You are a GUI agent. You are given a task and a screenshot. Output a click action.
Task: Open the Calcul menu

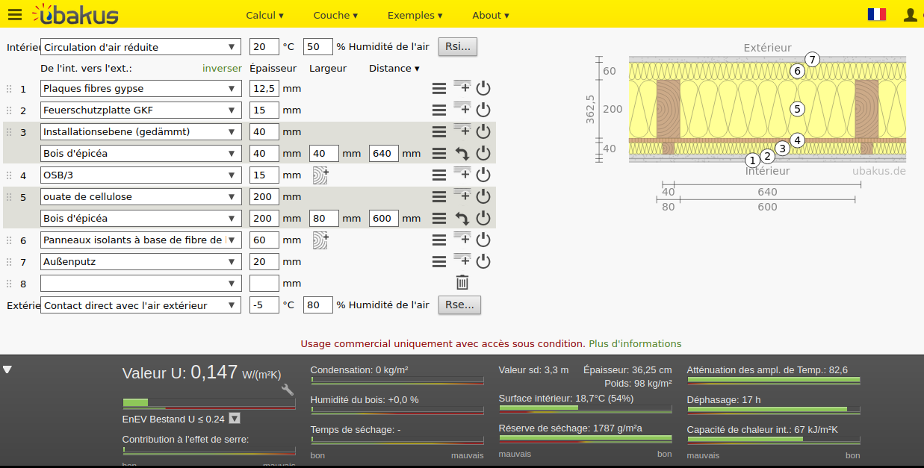[265, 15]
